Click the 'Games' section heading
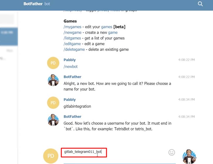 pos(70,21)
